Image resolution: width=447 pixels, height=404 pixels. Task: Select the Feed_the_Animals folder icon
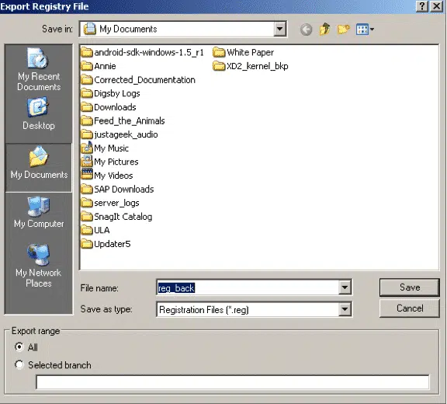(87, 121)
